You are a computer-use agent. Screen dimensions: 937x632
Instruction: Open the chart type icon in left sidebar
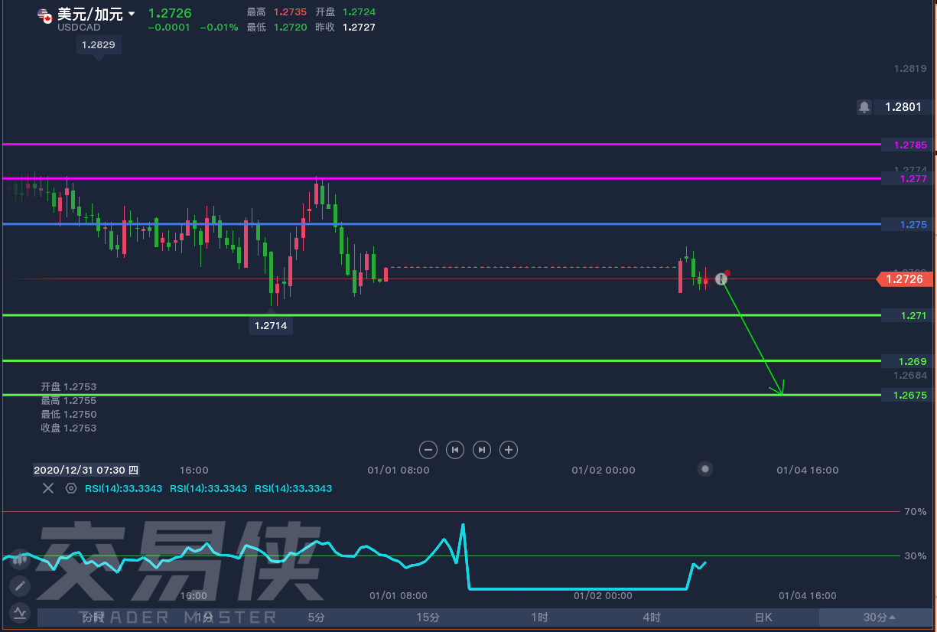[20, 559]
